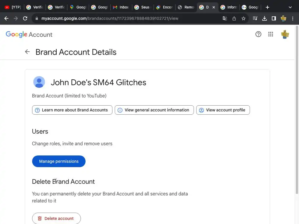Viewport: 299px width, 224px height.
Task: Open the browser downloads icon
Action: [265, 18]
